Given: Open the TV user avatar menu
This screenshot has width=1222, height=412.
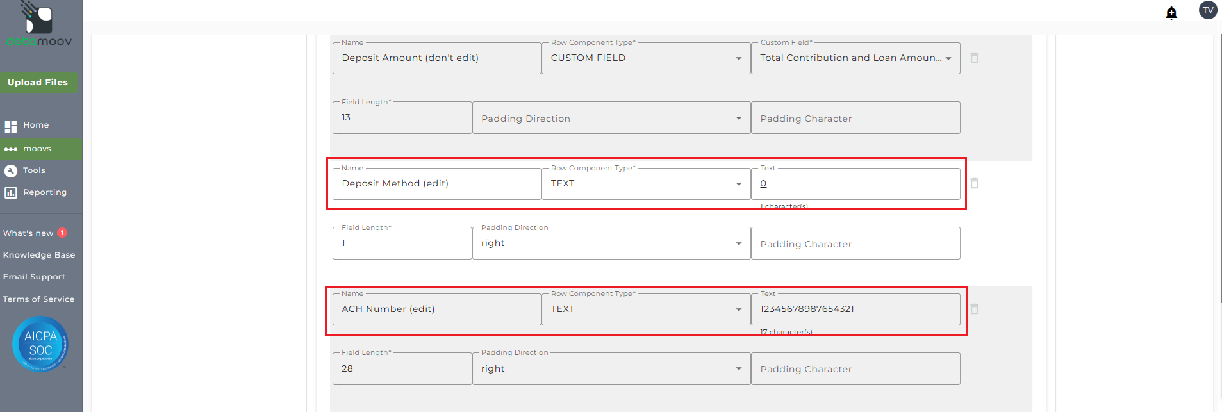Looking at the screenshot, I should [1208, 10].
